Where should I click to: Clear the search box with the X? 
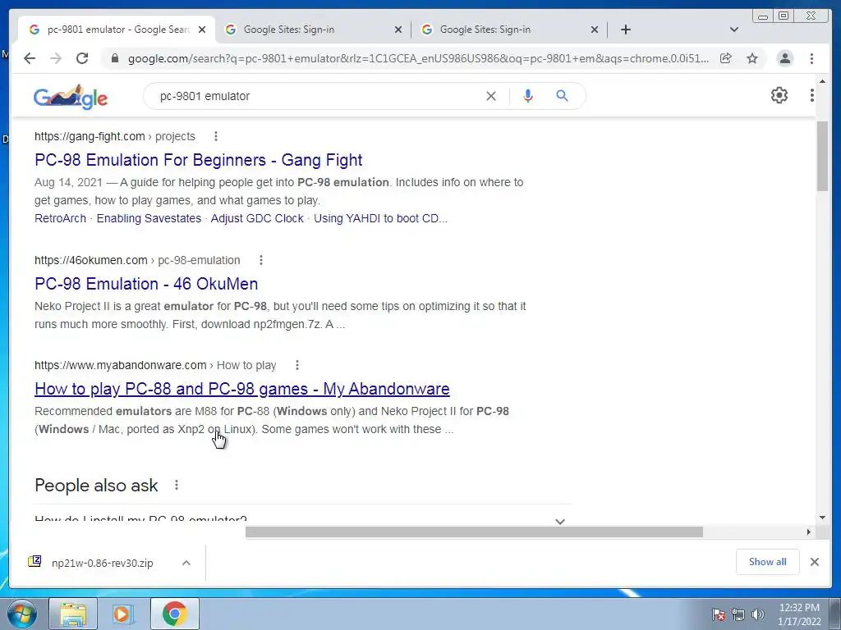tap(491, 96)
